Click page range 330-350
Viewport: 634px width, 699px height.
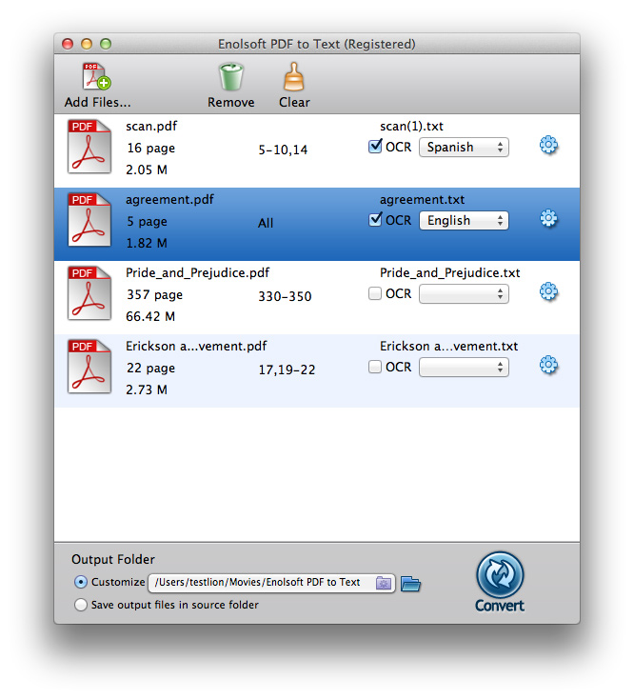(285, 296)
